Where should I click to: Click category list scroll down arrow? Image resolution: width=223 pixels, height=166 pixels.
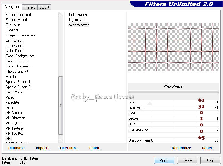61,140
